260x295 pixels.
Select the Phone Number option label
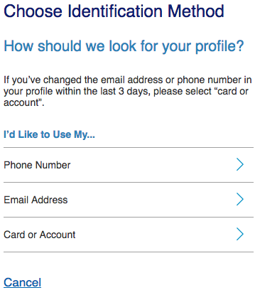click(37, 165)
